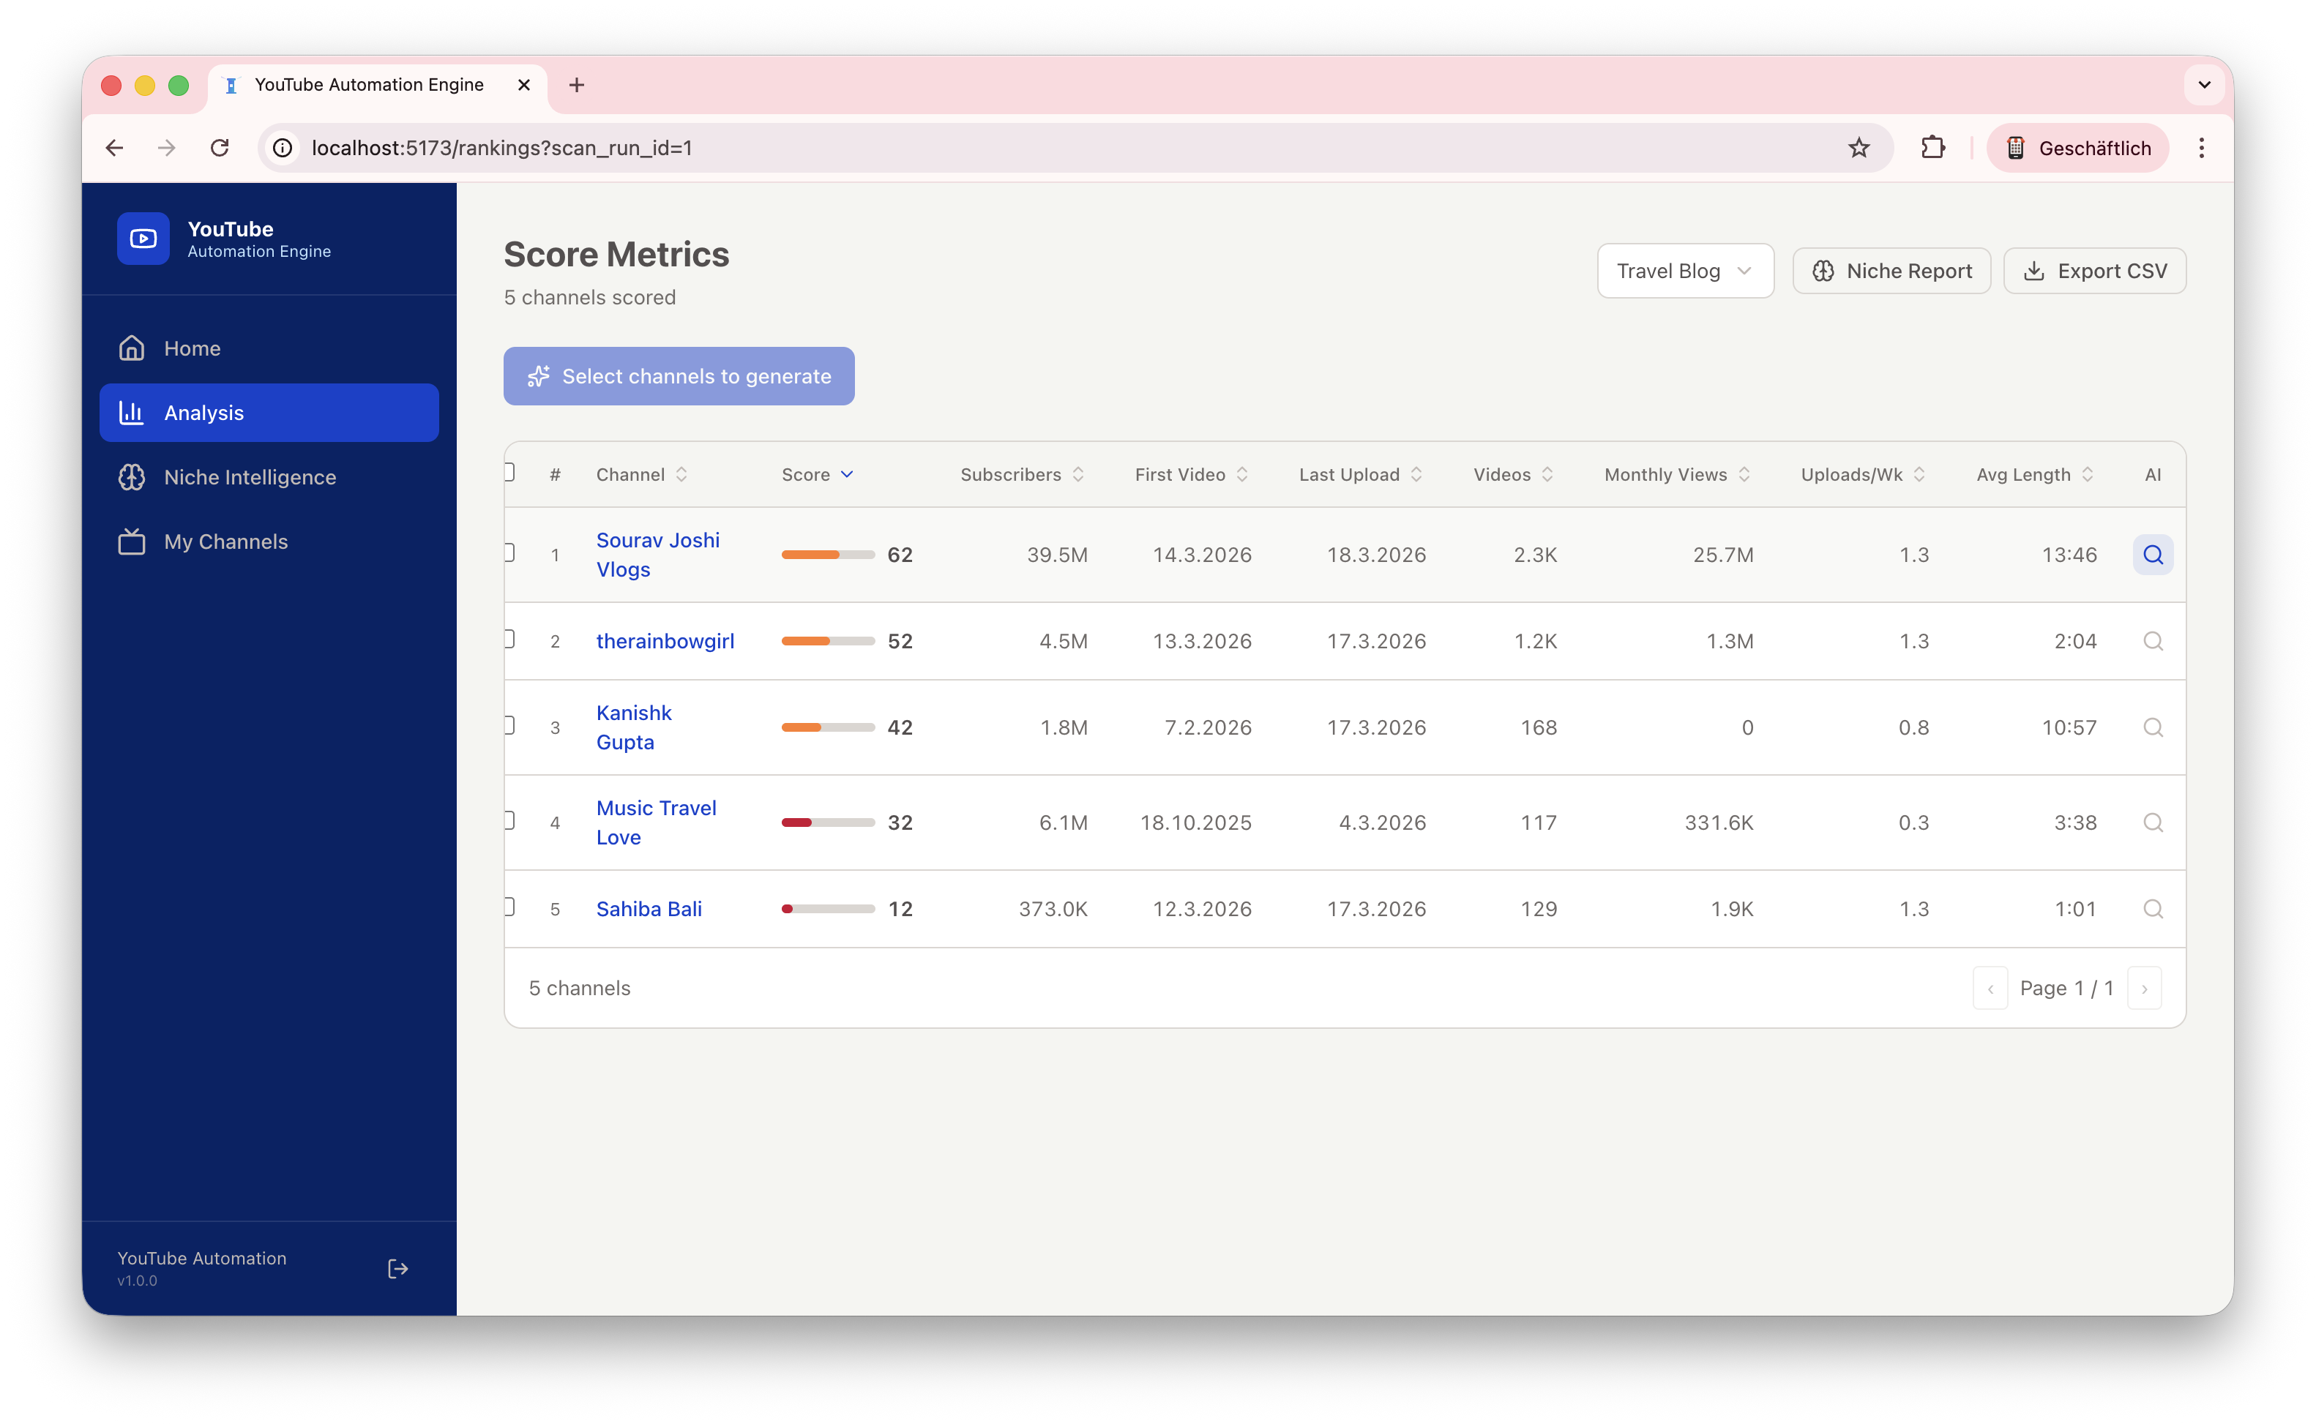Click the score bar for Sourav Joshi Vlogs
2316x1424 pixels.
tap(827, 555)
